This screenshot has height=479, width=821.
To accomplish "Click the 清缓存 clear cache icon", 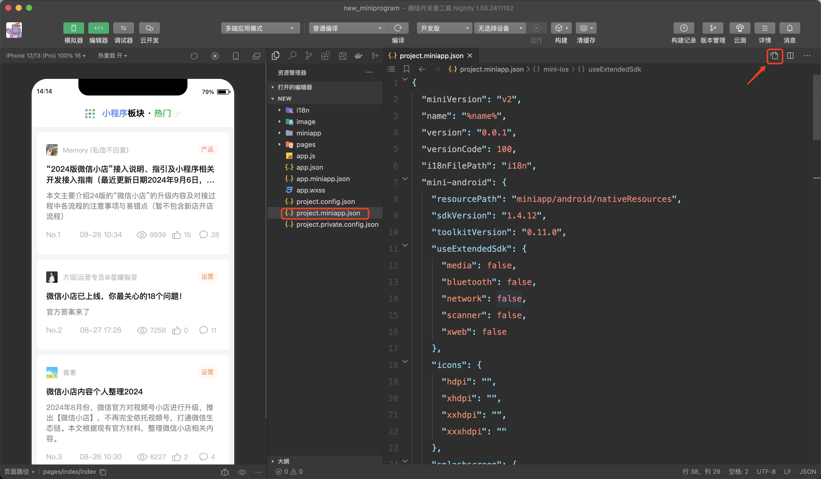I will point(586,28).
